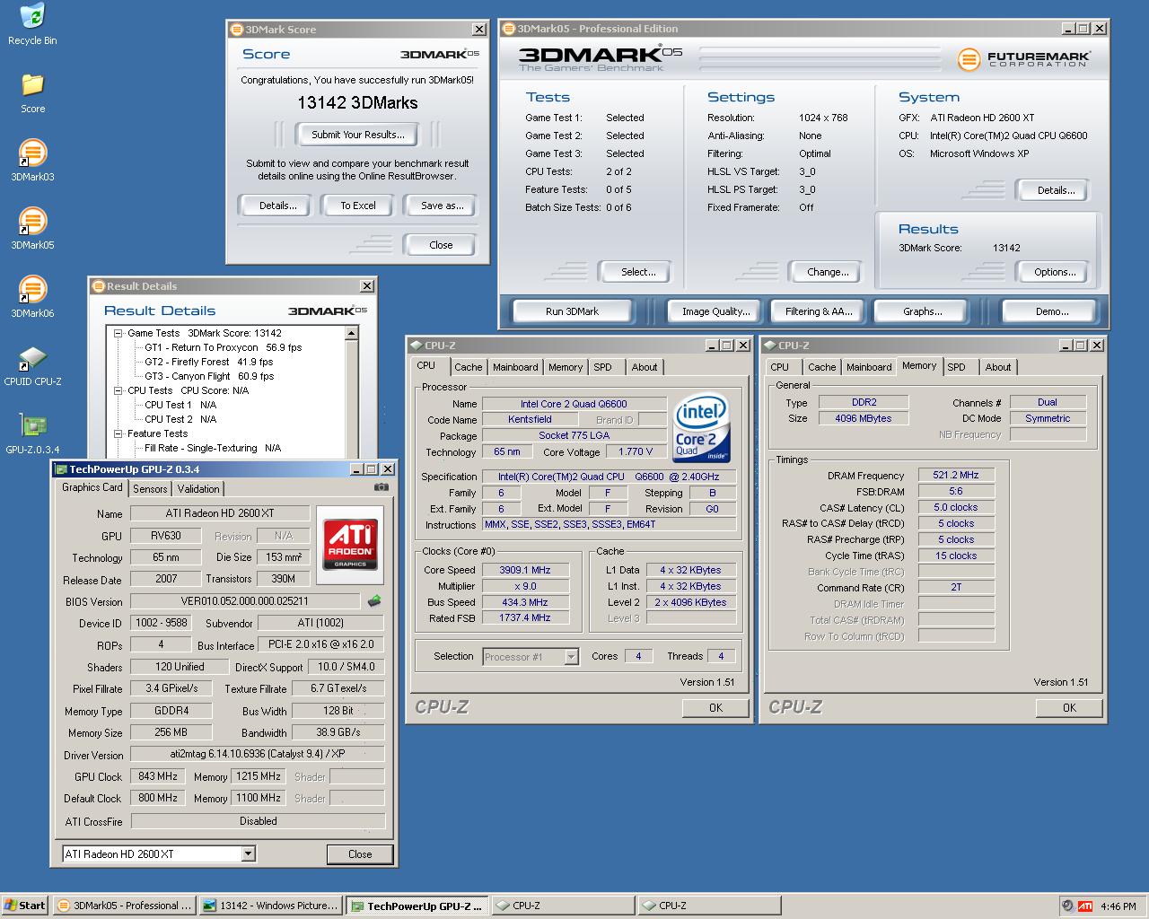1149x919 pixels.
Task: Open the About tab in right CPU-Z window
Action: (x=998, y=367)
